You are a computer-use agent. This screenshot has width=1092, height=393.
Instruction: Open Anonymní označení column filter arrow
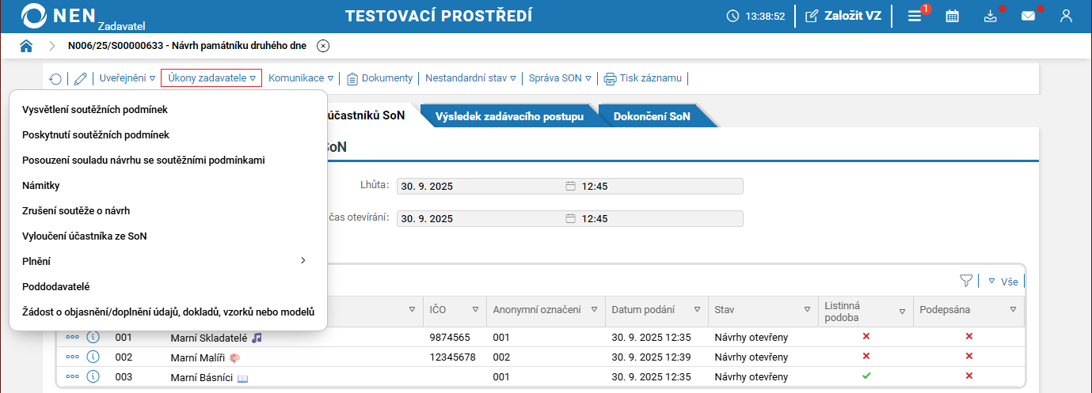[594, 309]
